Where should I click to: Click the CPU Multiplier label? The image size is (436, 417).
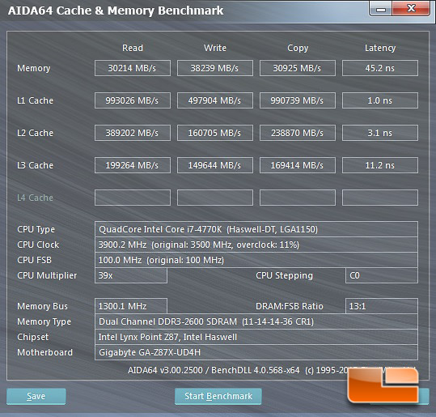[47, 275]
